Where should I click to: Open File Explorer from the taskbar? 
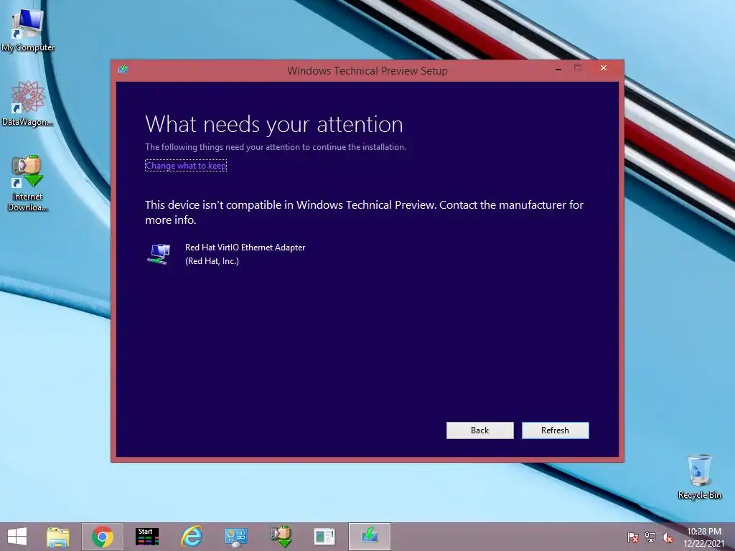[x=58, y=537]
